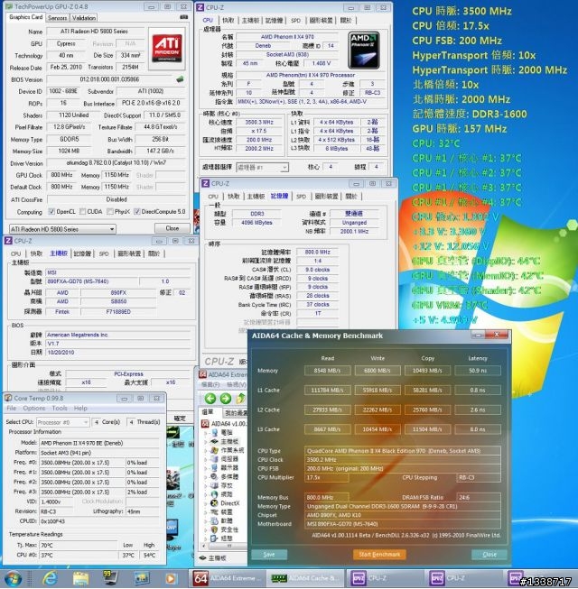The height and width of the screenshot is (589, 578).
Task: Expand the 存放 storage node in AIDA64 tree
Action: [x=206, y=485]
